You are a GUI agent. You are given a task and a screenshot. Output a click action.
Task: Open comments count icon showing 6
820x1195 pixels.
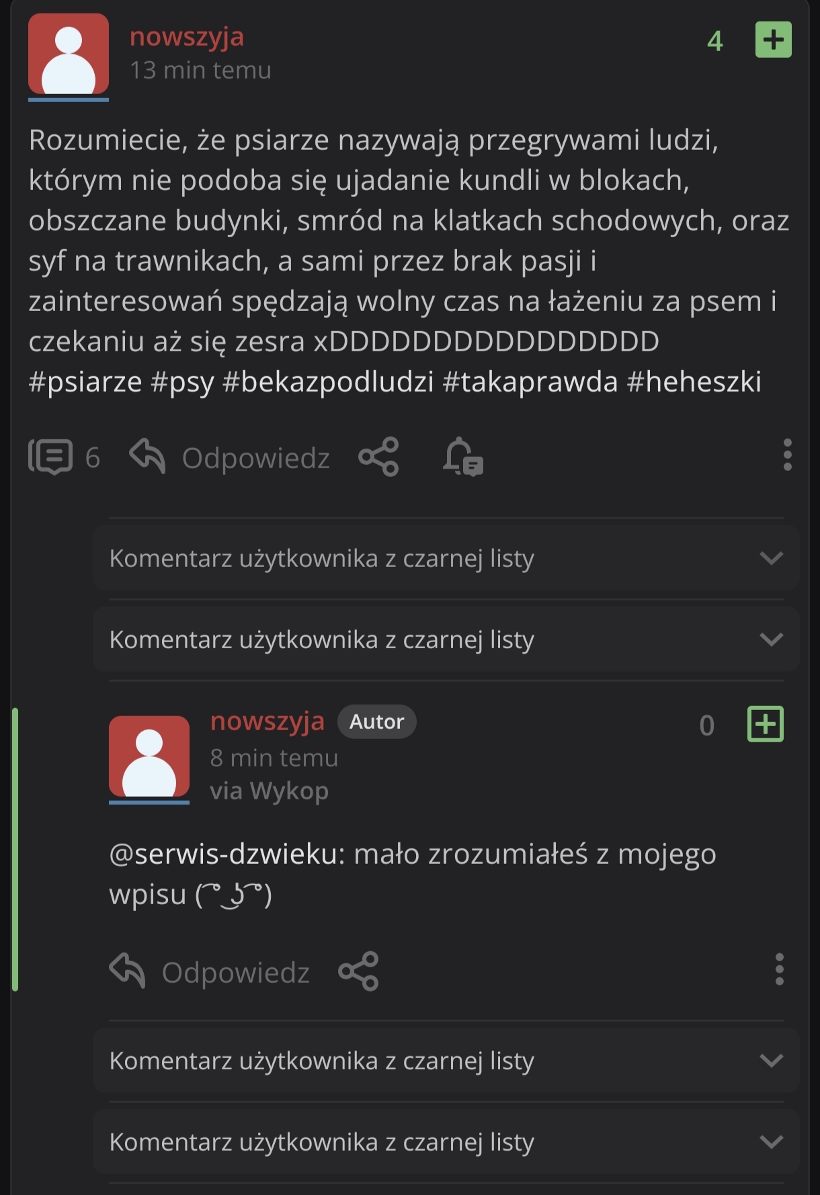click(50, 457)
